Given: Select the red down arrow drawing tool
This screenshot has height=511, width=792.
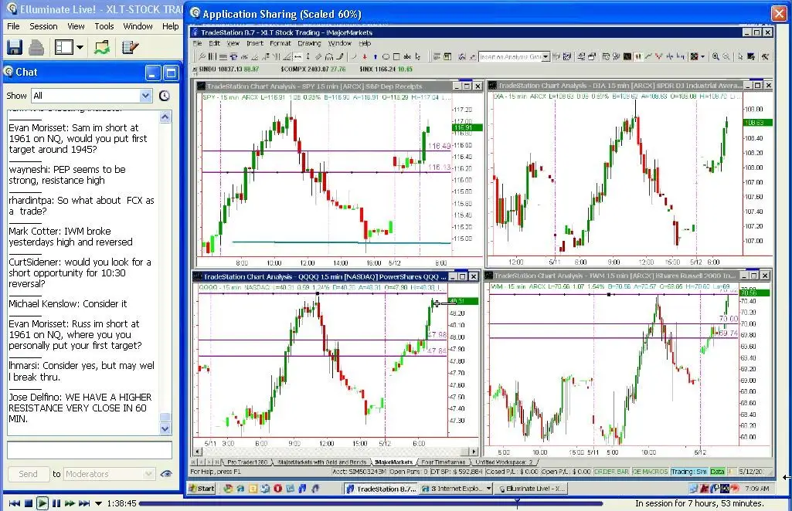Looking at the screenshot, I should 364,57.
